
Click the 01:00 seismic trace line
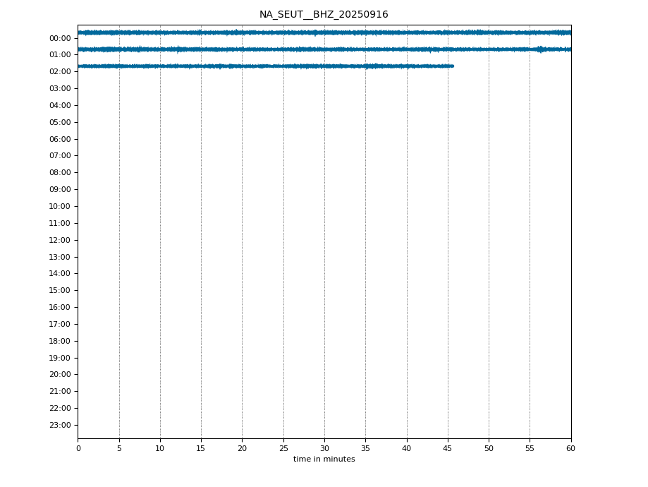(324, 49)
